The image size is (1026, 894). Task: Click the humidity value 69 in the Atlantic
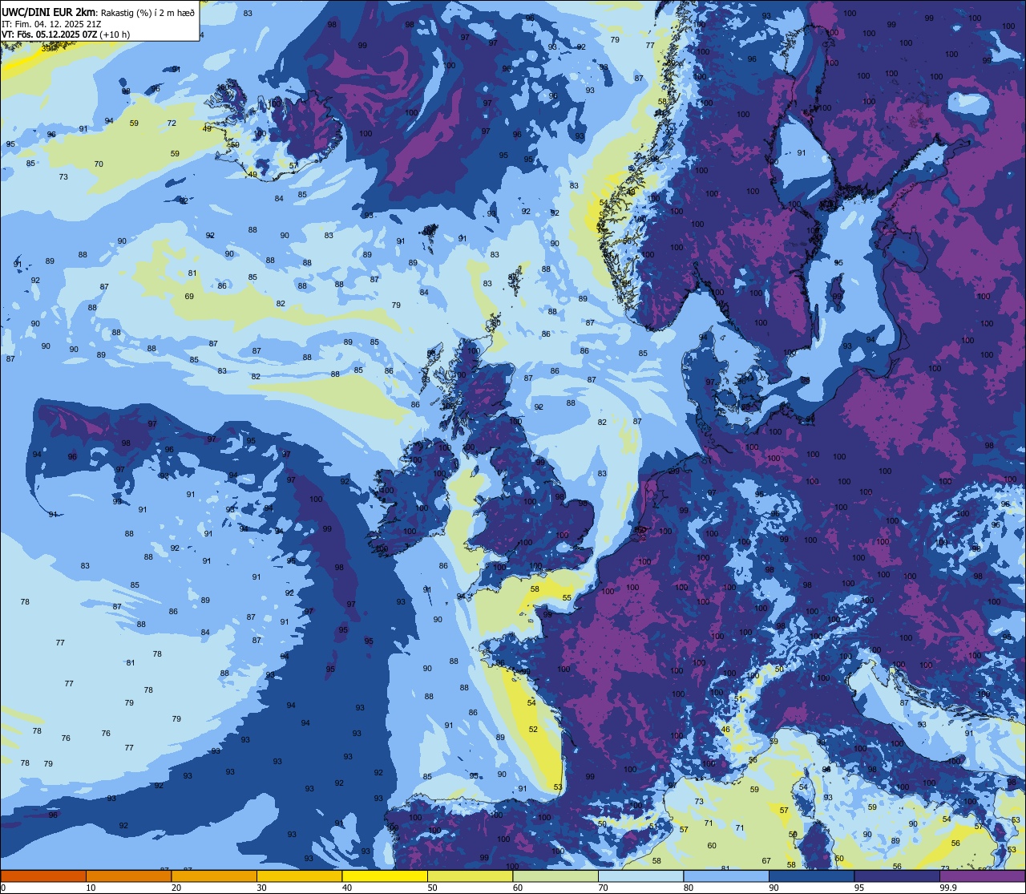[189, 297]
